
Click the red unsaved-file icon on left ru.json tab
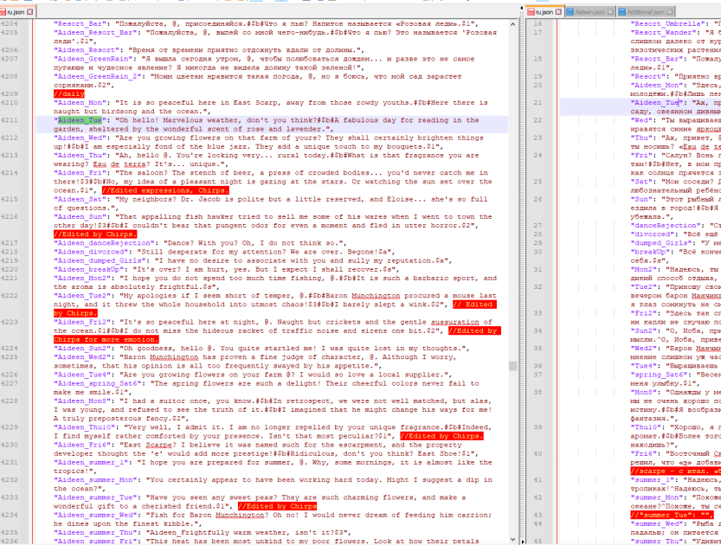pyautogui.click(x=3, y=12)
